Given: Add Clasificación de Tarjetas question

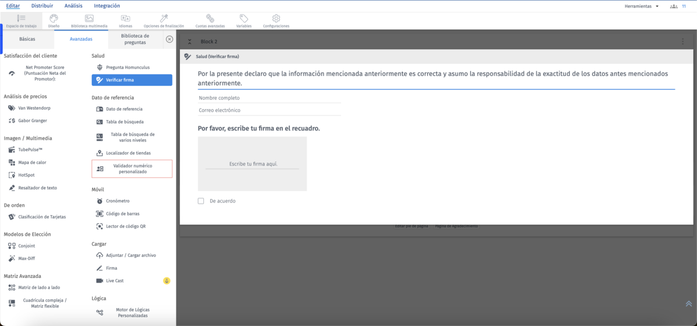Looking at the screenshot, I should click(42, 217).
